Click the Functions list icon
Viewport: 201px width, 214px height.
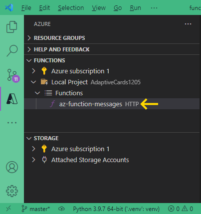[x=48, y=93]
